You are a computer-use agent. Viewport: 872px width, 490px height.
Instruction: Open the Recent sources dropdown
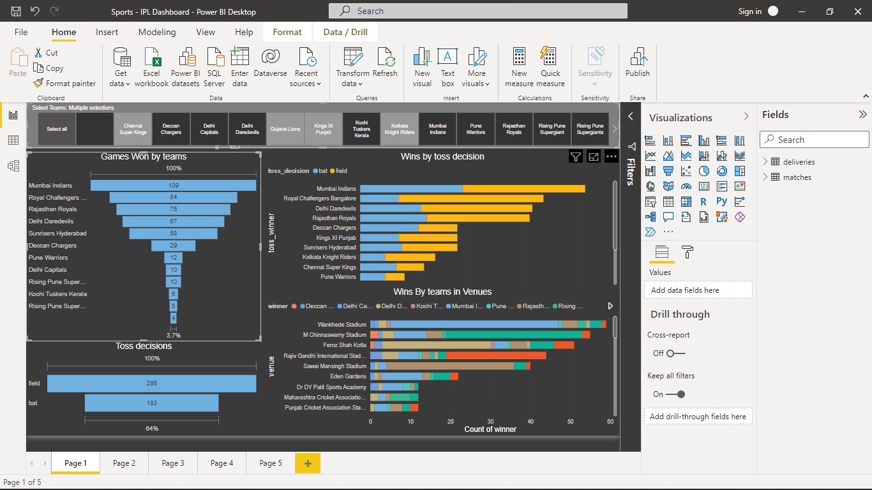pyautogui.click(x=306, y=78)
